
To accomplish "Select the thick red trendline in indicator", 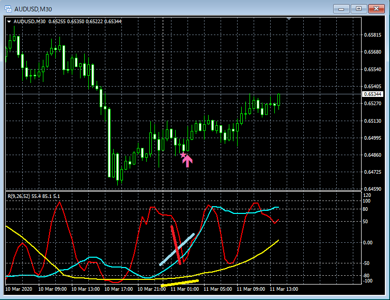I will tap(176, 245).
